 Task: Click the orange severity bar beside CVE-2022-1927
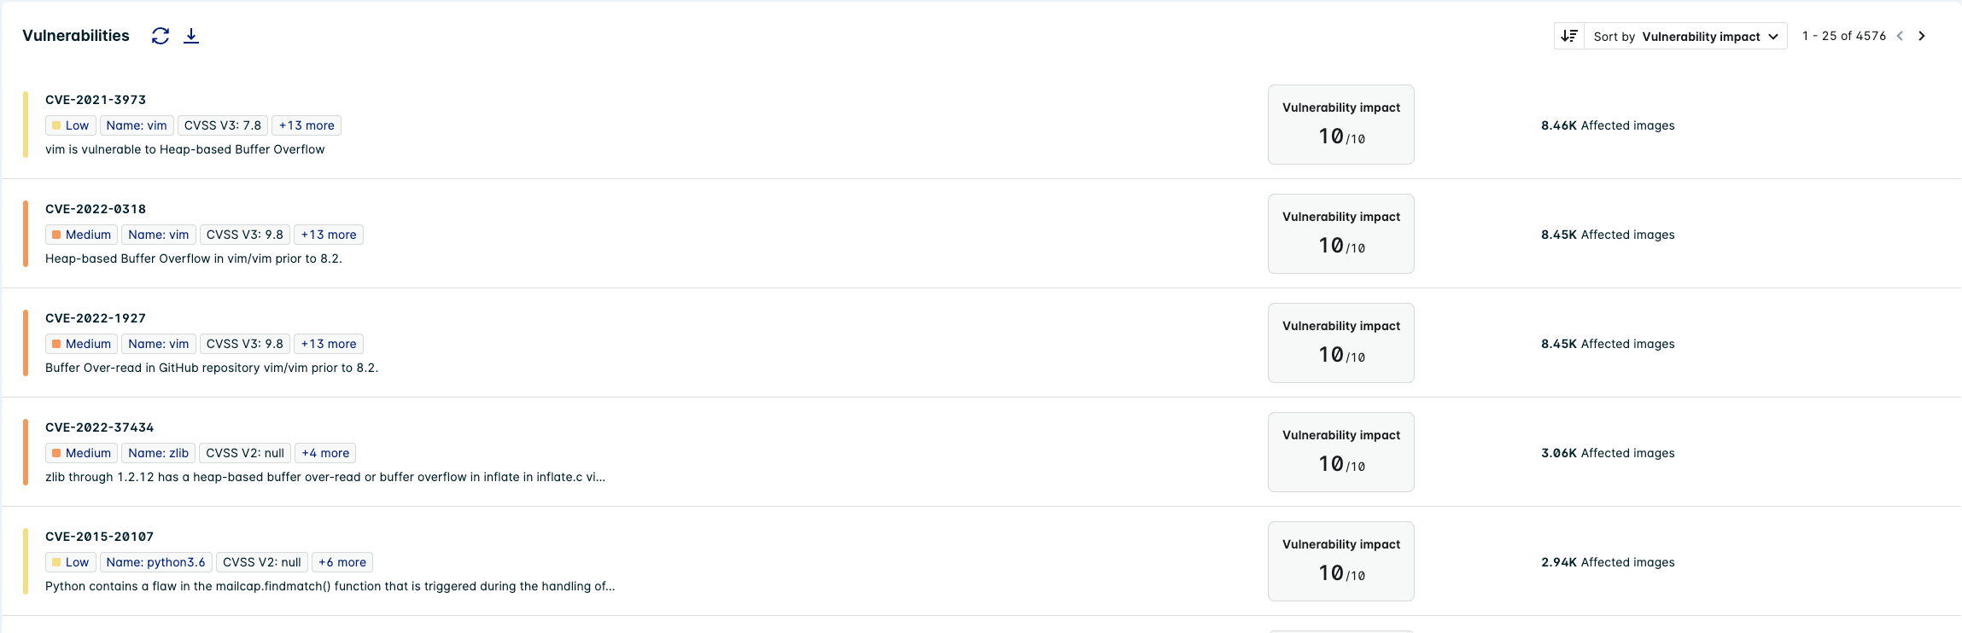point(26,342)
